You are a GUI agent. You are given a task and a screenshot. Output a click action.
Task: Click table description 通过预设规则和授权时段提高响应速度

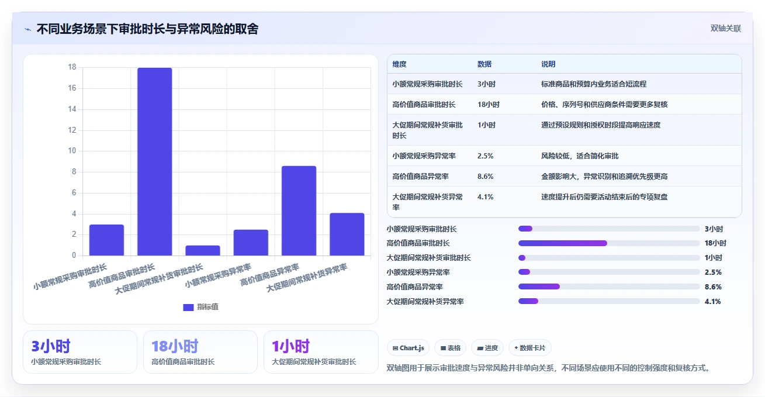pyautogui.click(x=601, y=125)
